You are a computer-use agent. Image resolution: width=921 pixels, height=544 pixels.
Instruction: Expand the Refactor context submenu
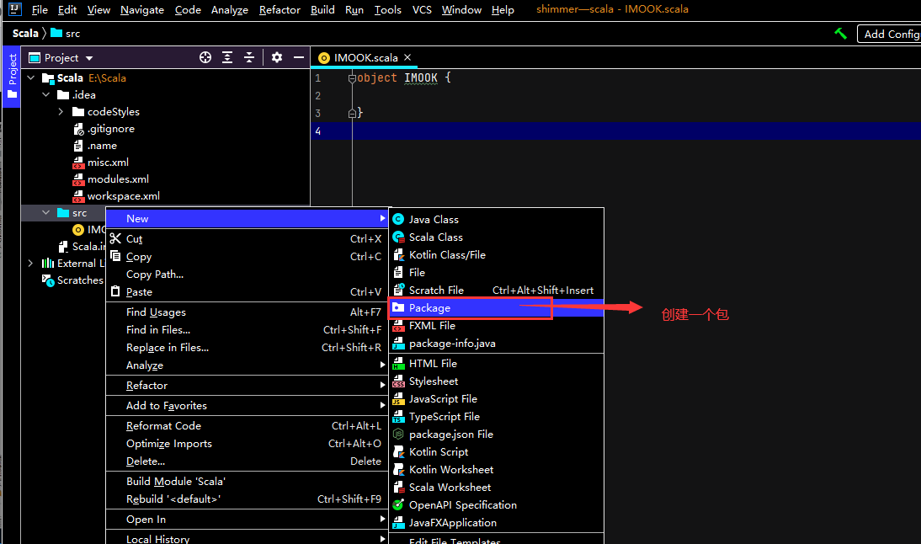pyautogui.click(x=246, y=386)
